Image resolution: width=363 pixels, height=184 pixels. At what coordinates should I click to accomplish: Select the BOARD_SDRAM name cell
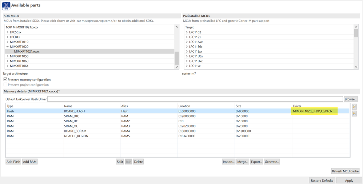point(75,131)
